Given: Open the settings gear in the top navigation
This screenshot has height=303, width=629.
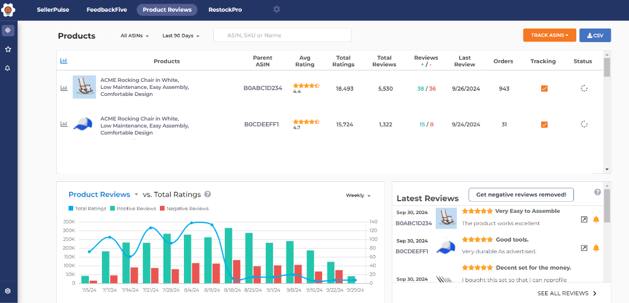Looking at the screenshot, I should [x=276, y=9].
